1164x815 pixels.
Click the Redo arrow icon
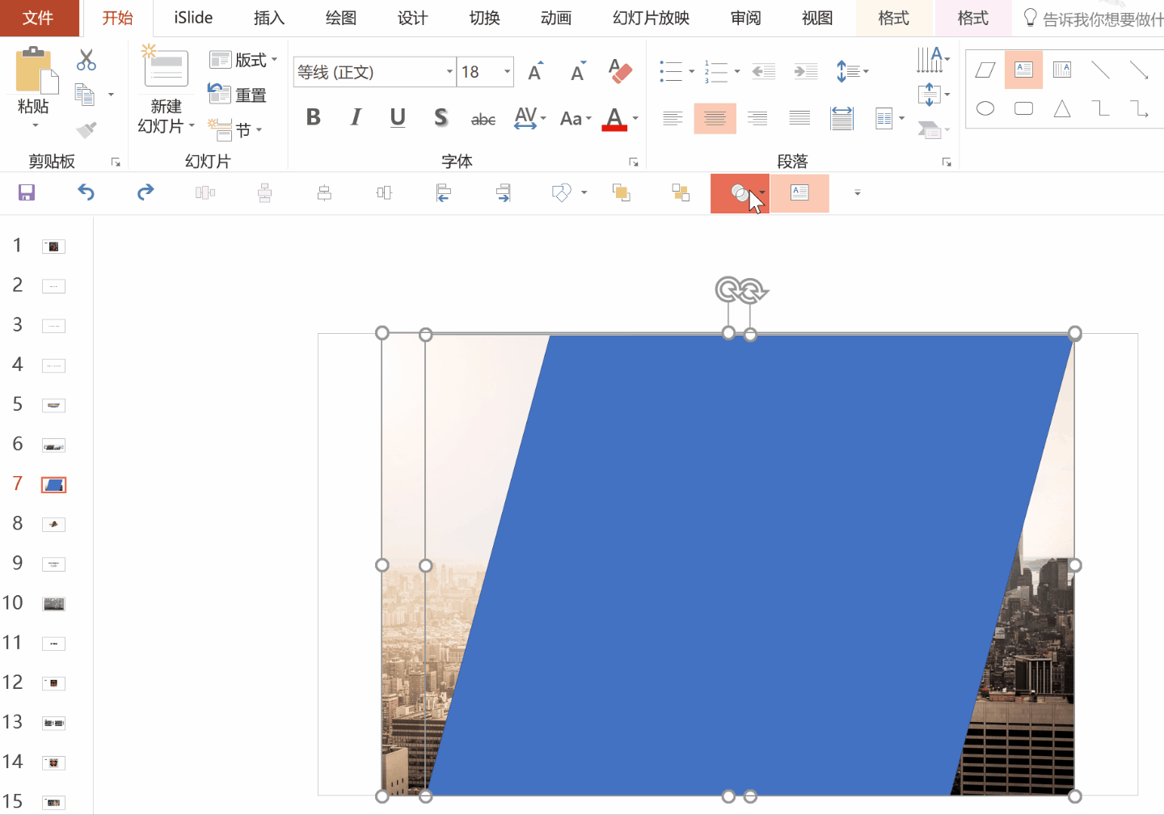[x=145, y=192]
